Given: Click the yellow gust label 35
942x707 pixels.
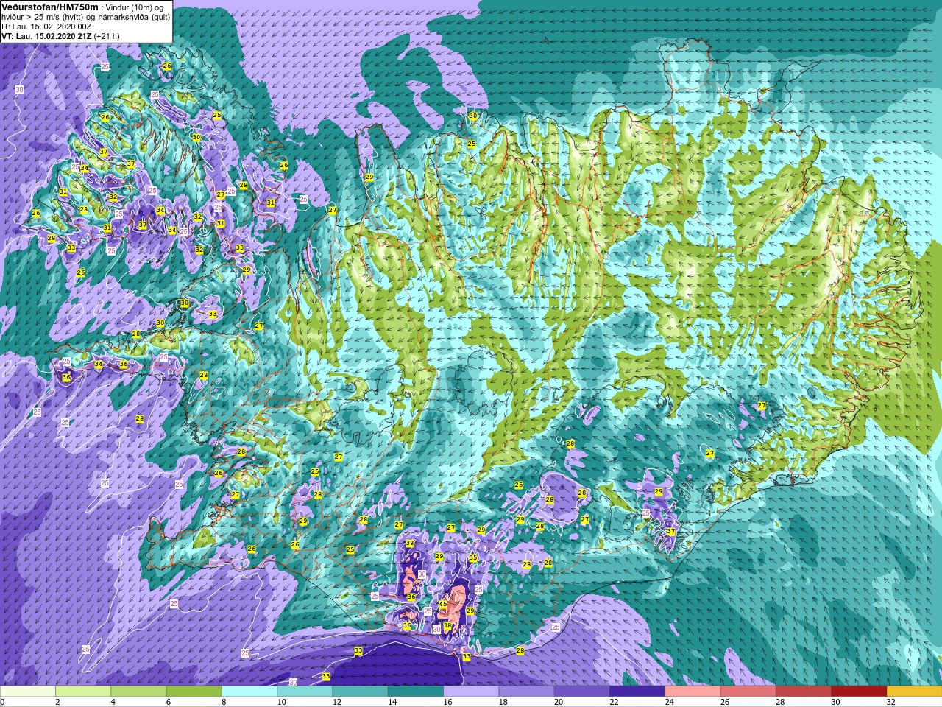Looking at the screenshot, I should tap(472, 558).
